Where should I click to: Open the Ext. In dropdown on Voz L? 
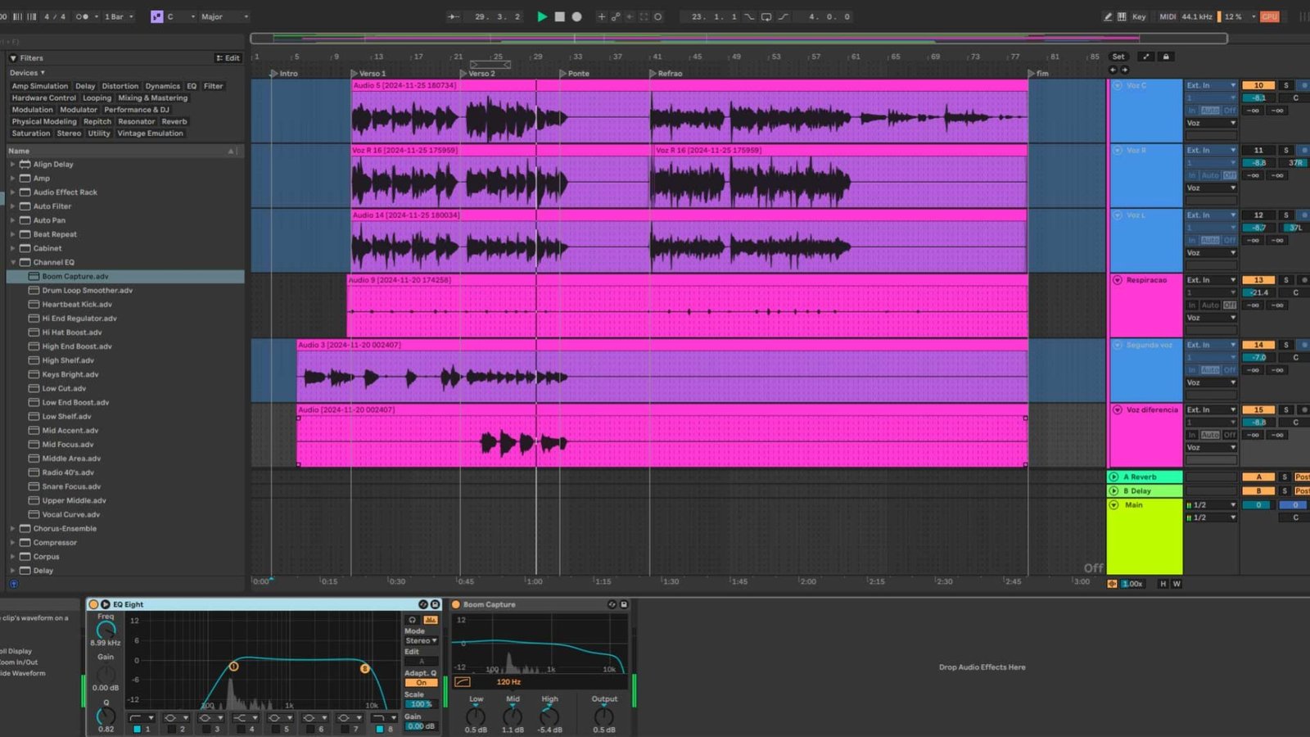point(1211,215)
